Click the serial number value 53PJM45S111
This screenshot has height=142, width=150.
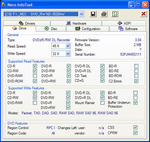[x=130, y=54]
